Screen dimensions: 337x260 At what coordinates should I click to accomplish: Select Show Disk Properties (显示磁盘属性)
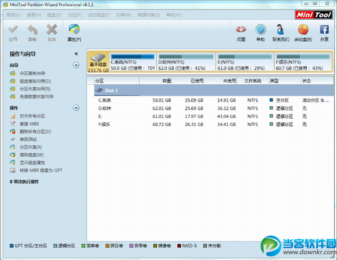point(32,163)
